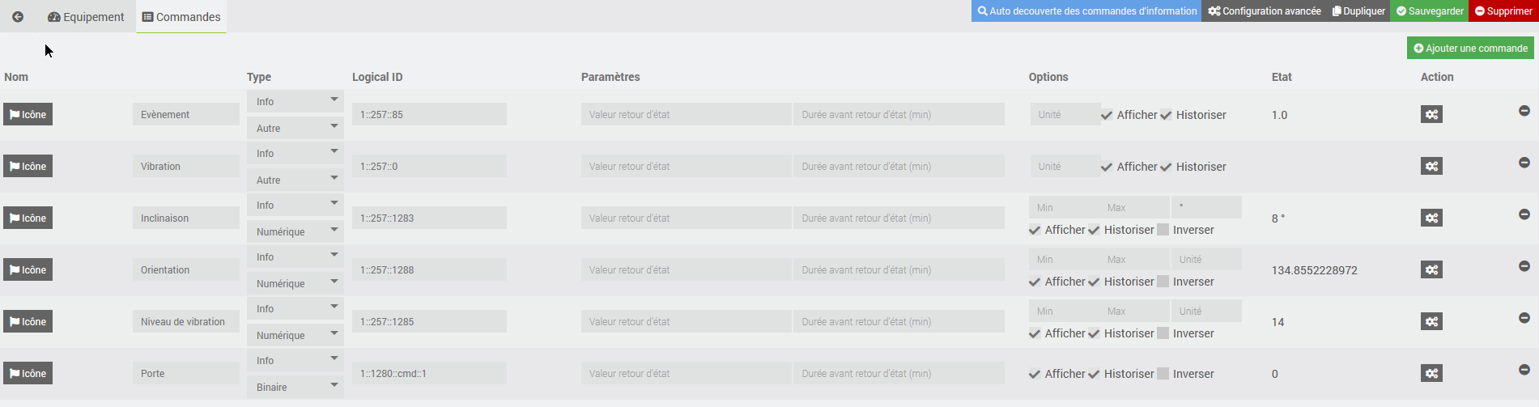The height and width of the screenshot is (407, 1539).
Task: Enable Inverser checkbox for Orientation
Action: (1163, 282)
